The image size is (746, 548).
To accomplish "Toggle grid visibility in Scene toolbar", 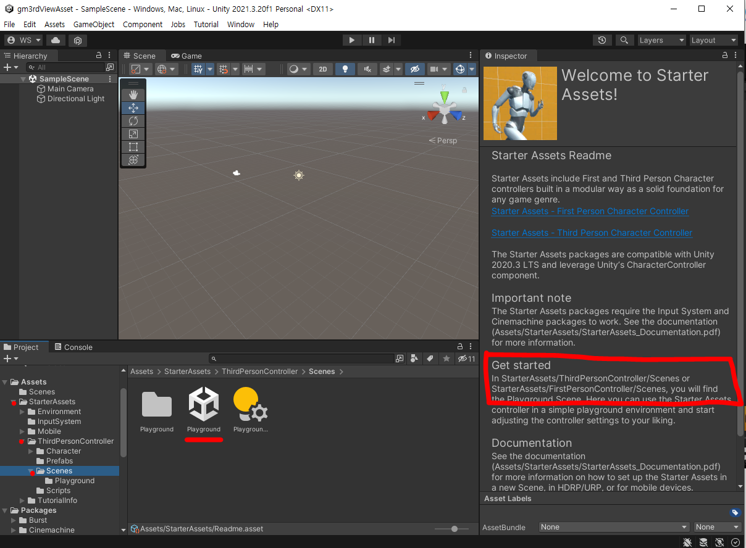I will (x=198, y=69).
